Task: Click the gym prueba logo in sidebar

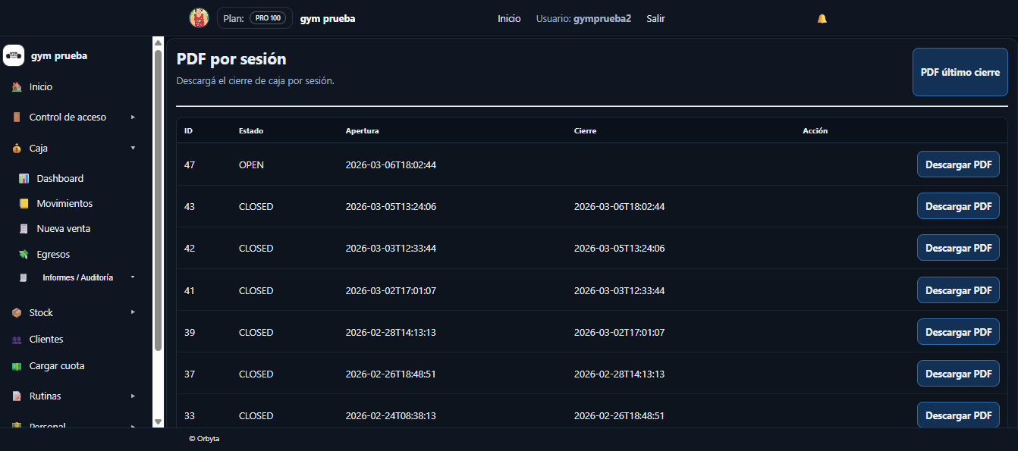Action: tap(14, 56)
